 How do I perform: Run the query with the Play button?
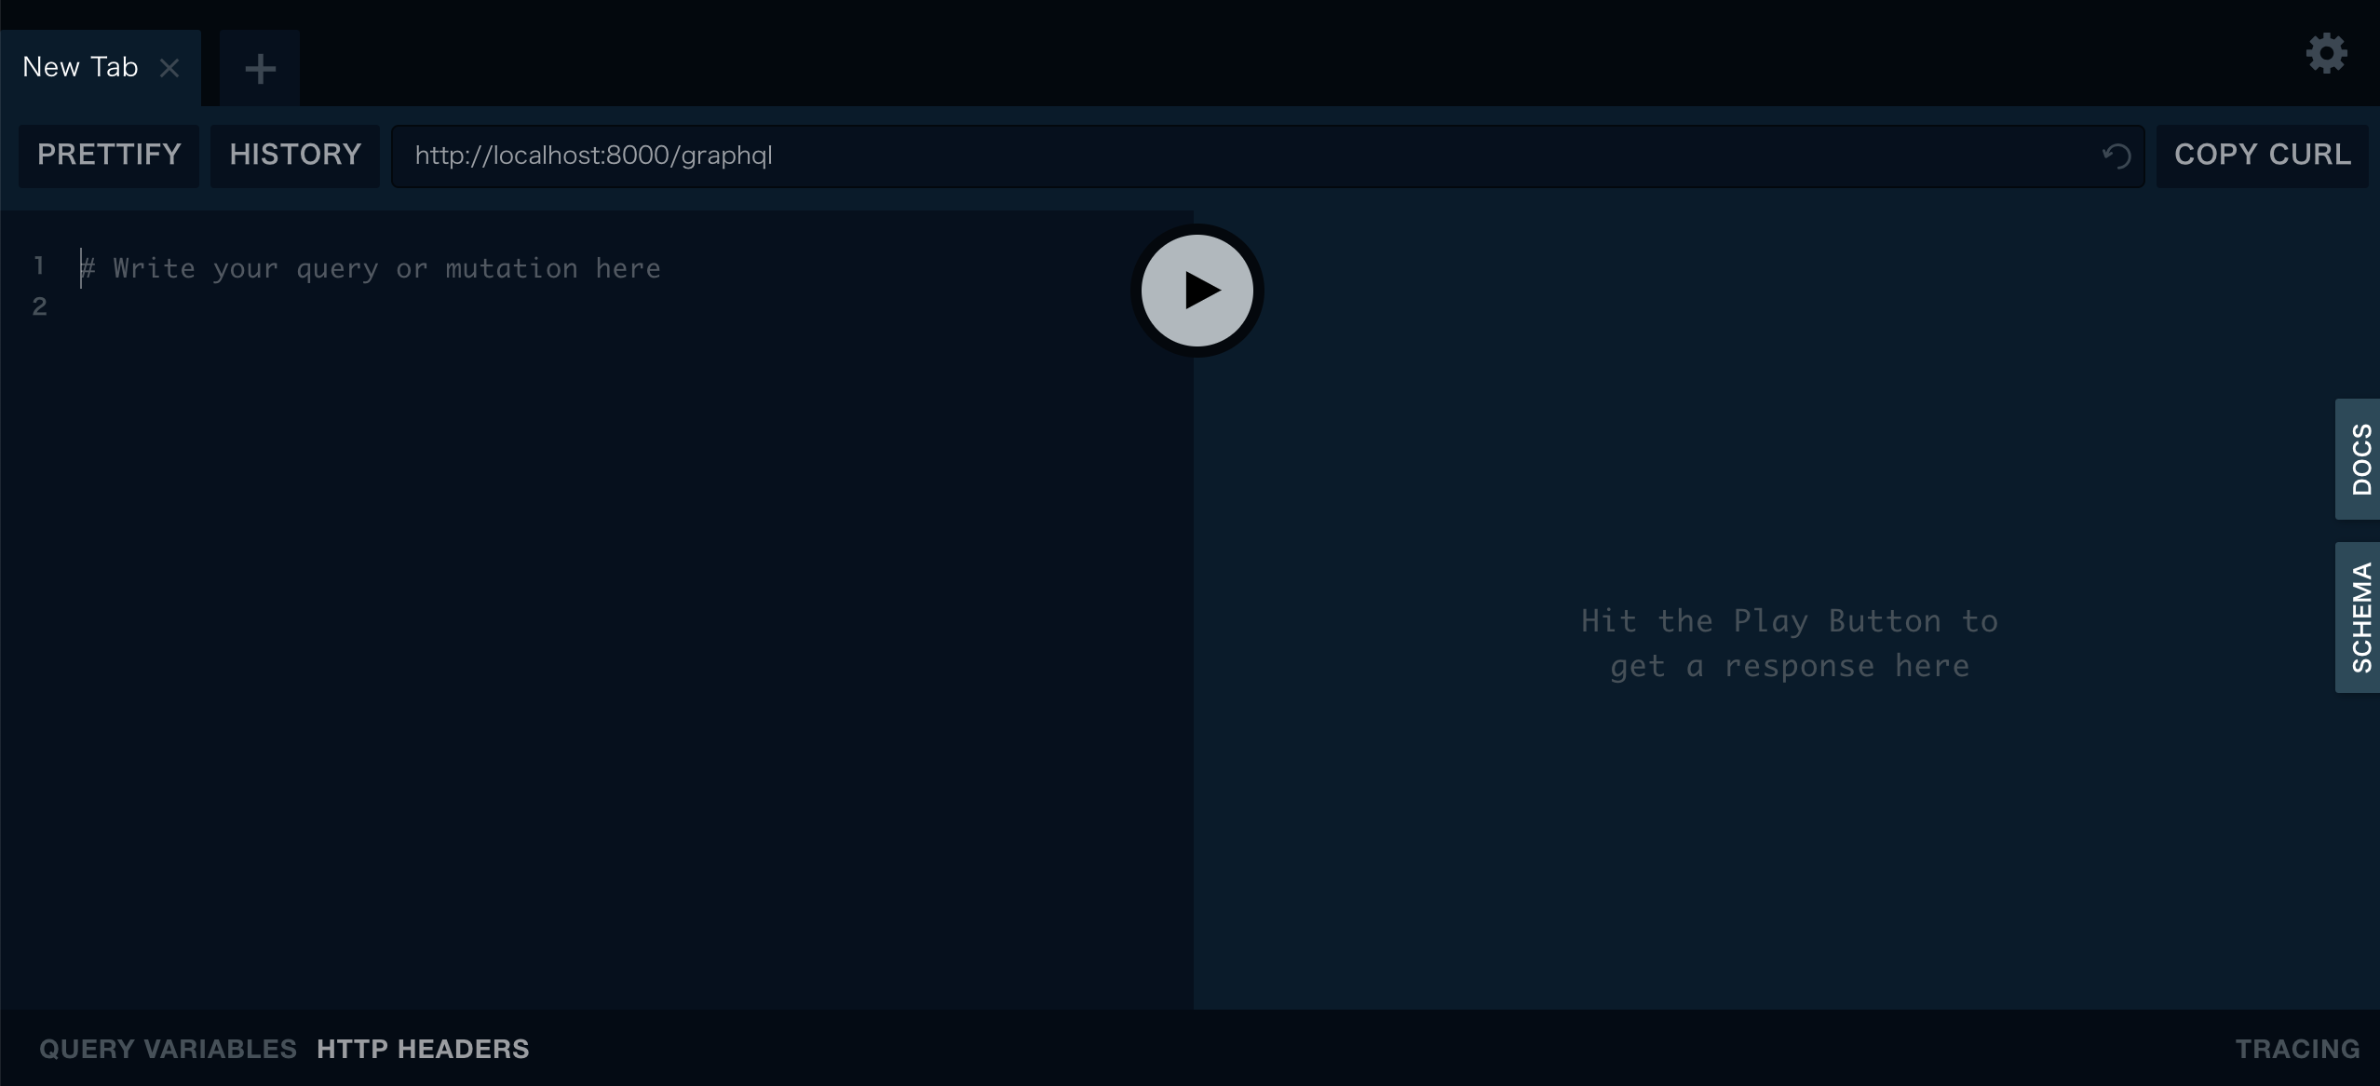coord(1197,291)
